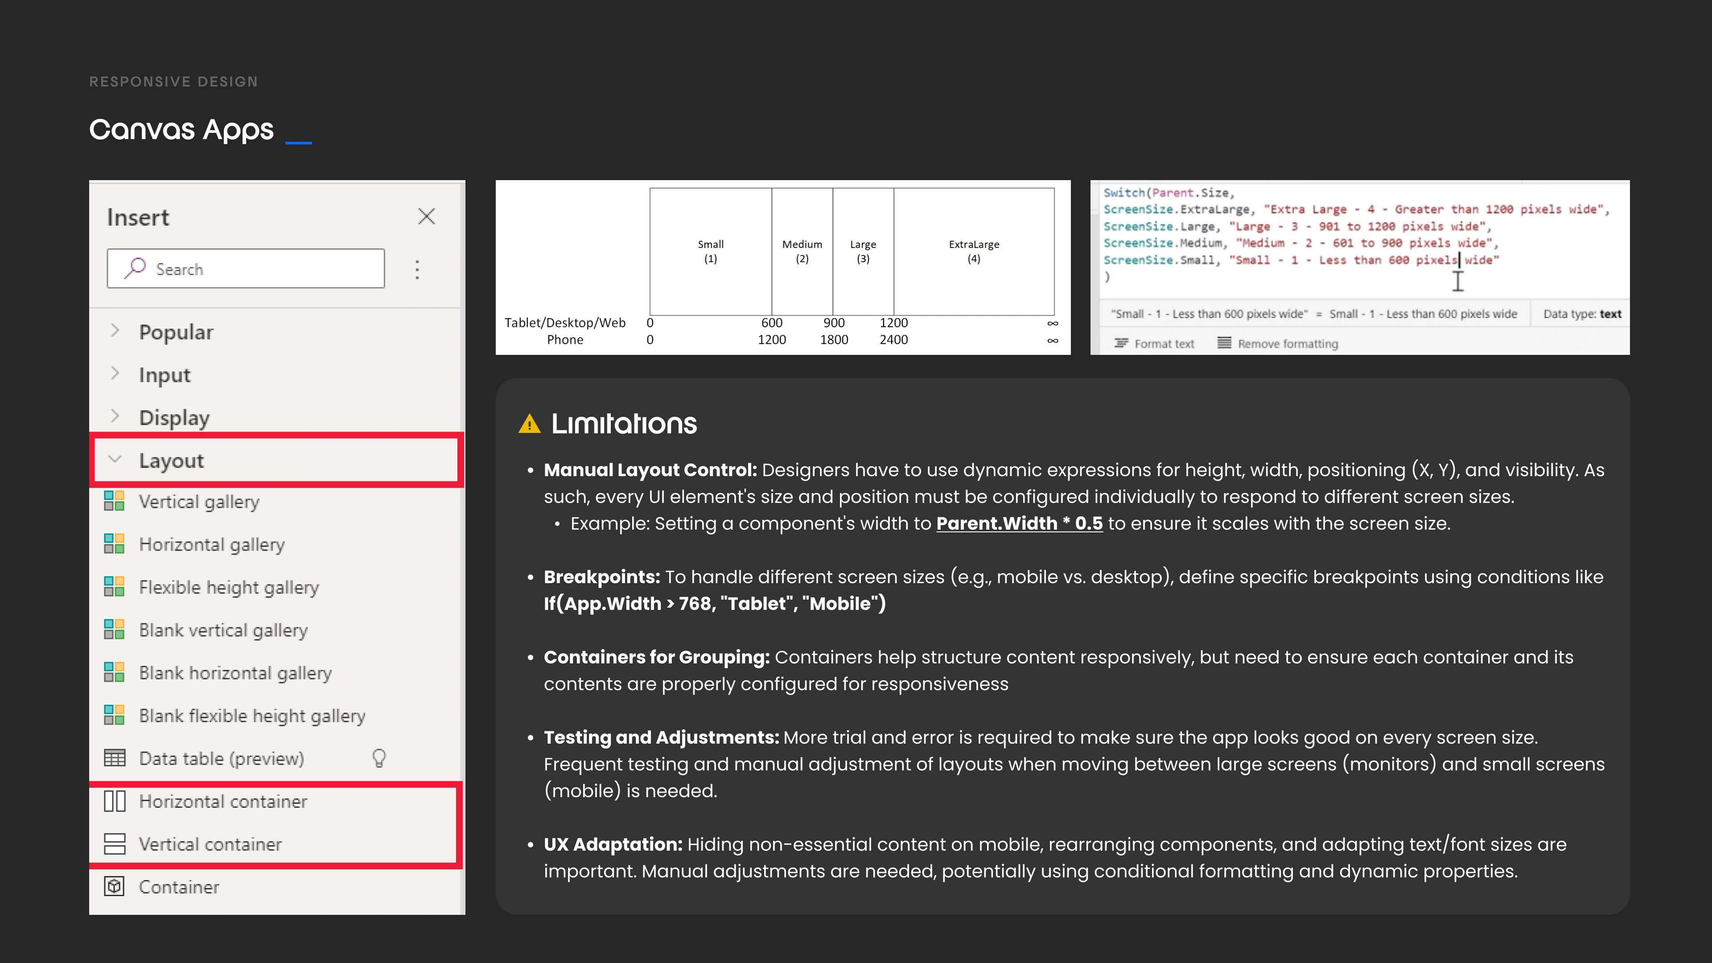
Task: Collapse the Layout section in Insert panel
Action: pos(115,459)
